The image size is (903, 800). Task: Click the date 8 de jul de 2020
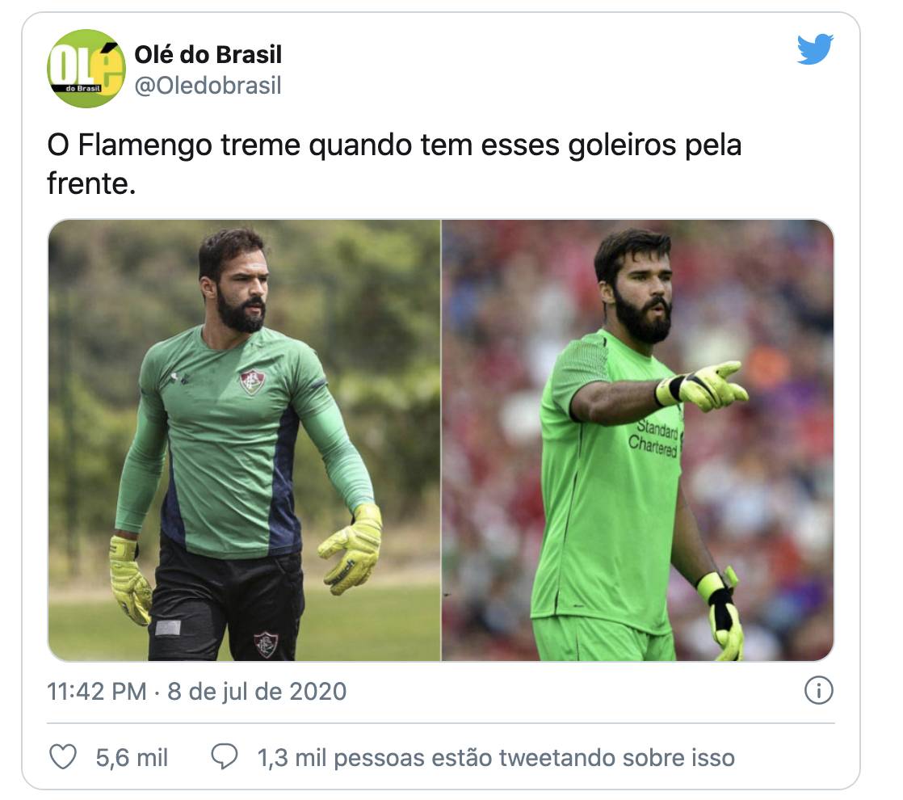pyautogui.click(x=257, y=691)
